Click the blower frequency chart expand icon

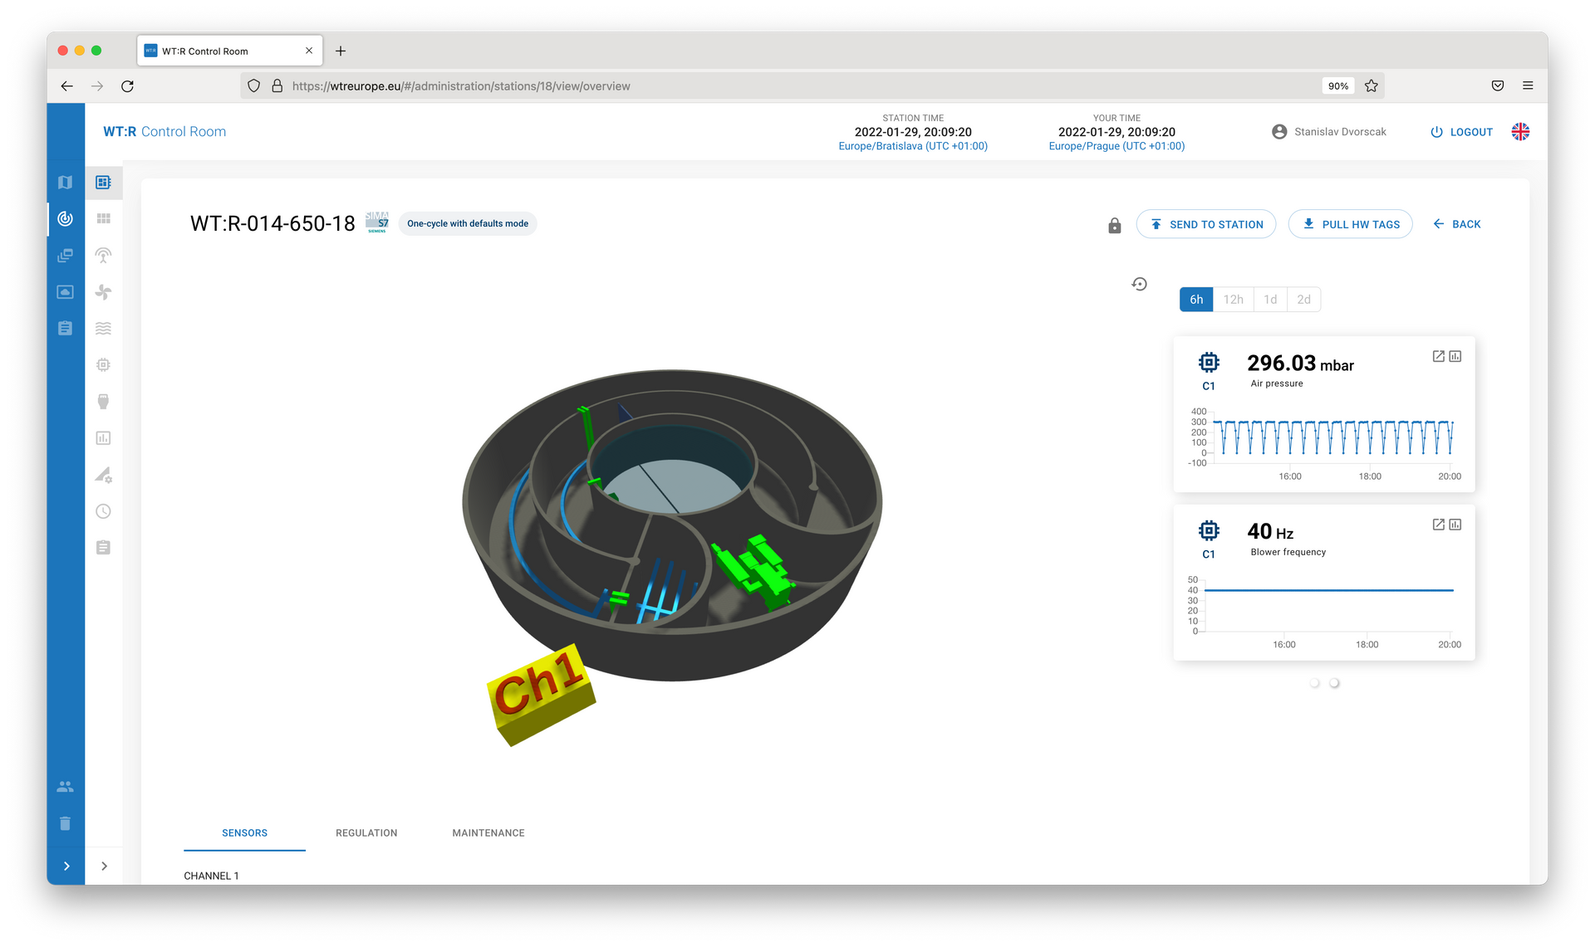(1438, 525)
